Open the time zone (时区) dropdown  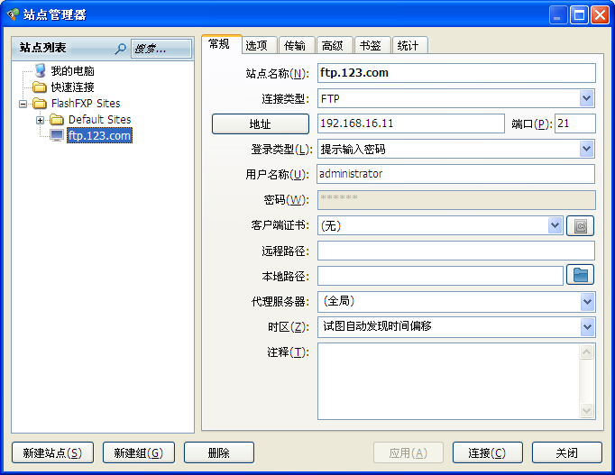tap(587, 327)
